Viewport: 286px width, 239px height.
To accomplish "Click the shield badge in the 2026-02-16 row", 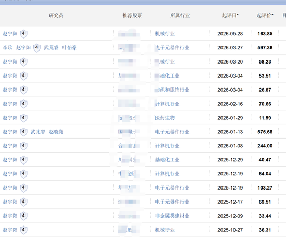I will pos(23,104).
